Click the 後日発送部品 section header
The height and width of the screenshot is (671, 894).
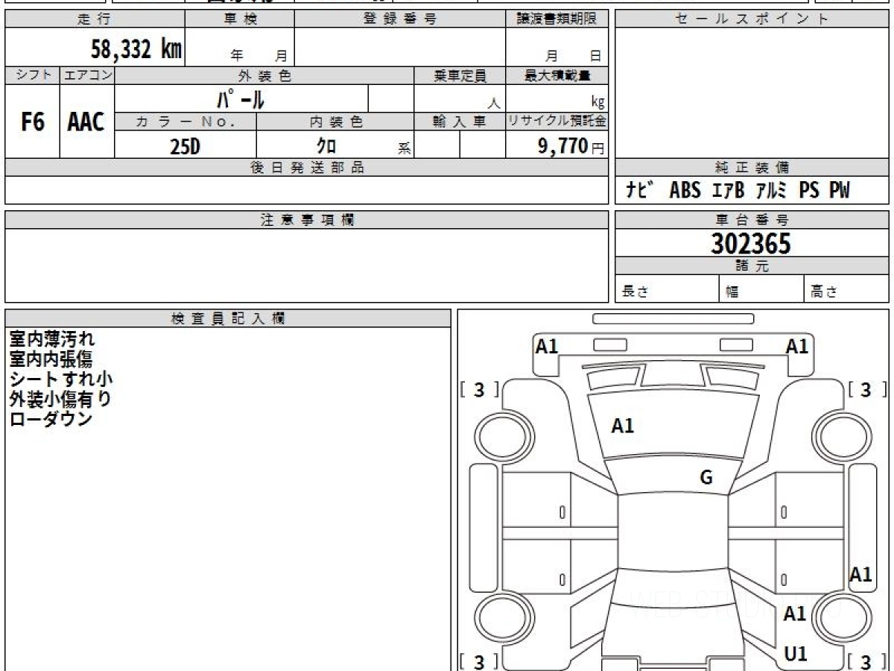[307, 168]
